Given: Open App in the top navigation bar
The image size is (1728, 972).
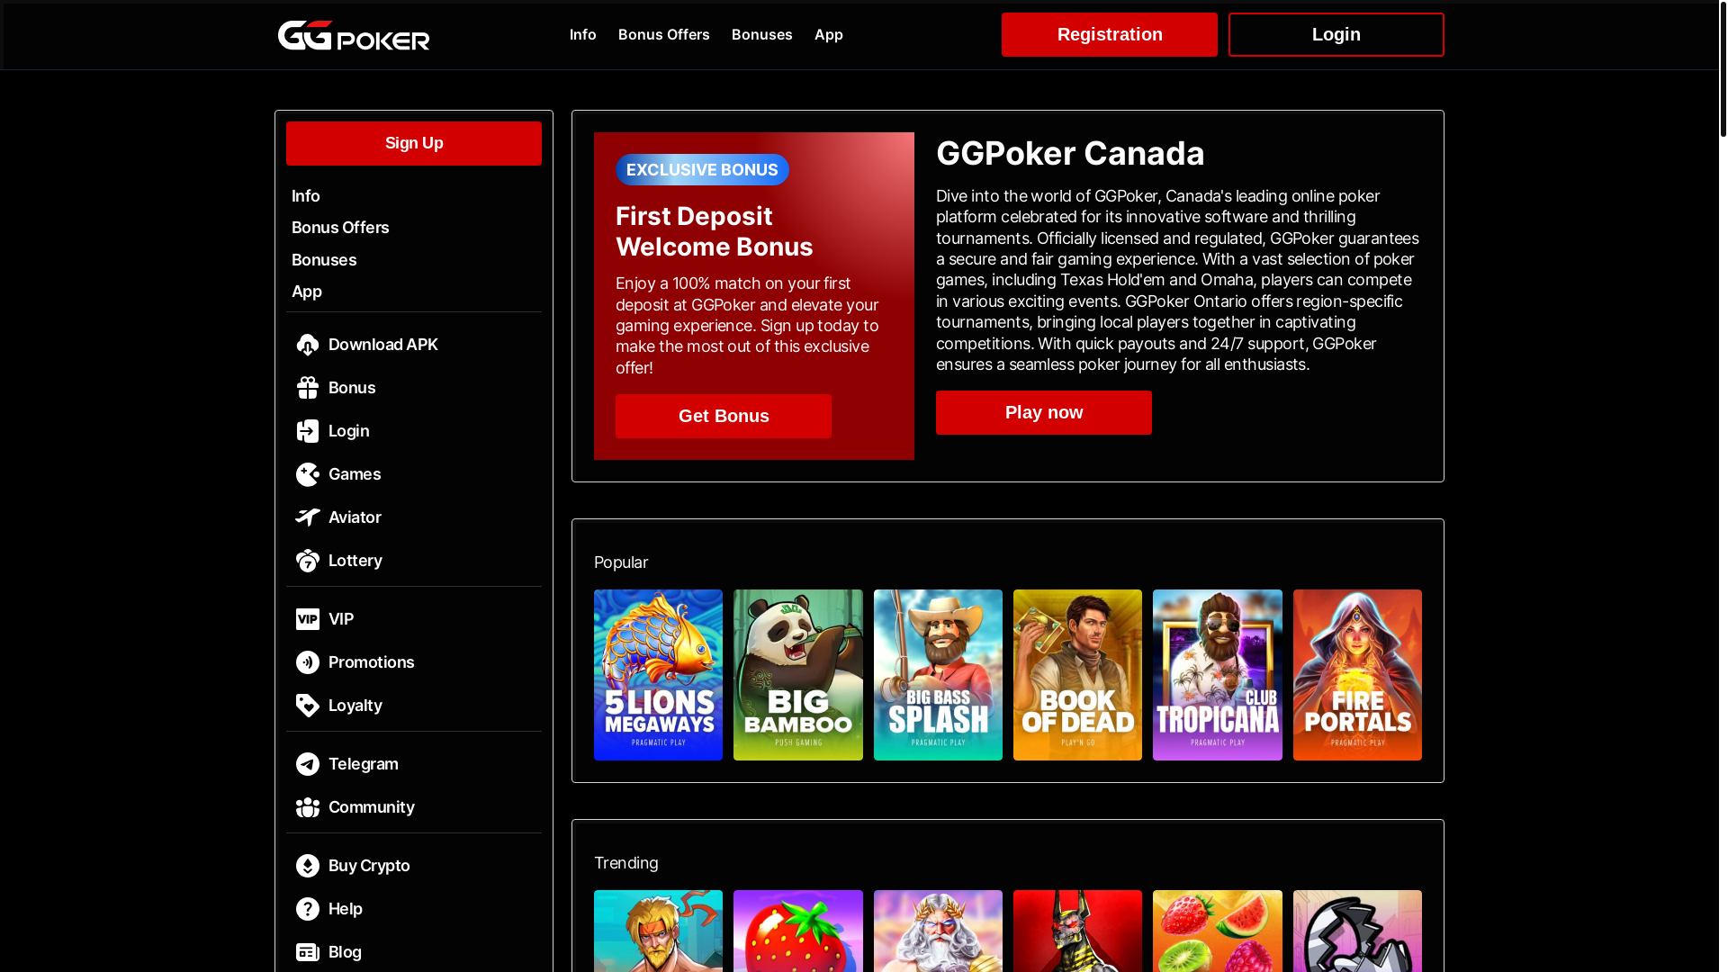Looking at the screenshot, I should [x=828, y=34].
